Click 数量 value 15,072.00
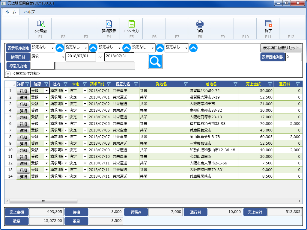 tap(46, 221)
